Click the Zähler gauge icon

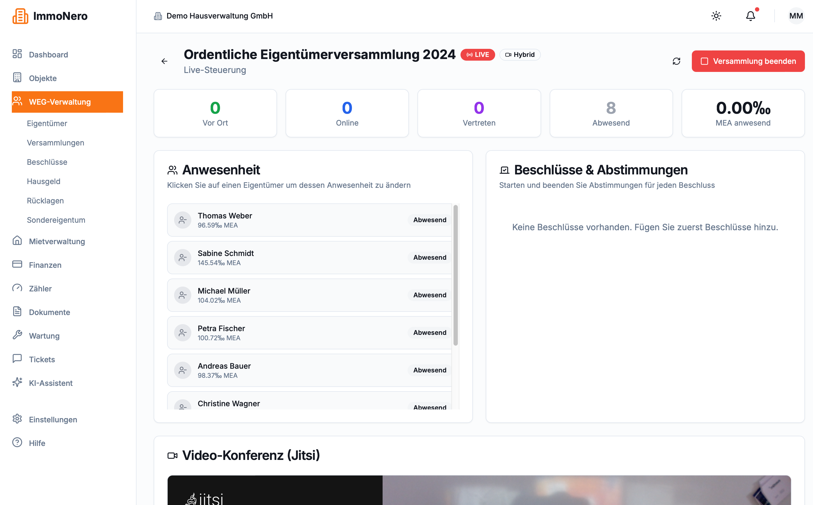[17, 288]
